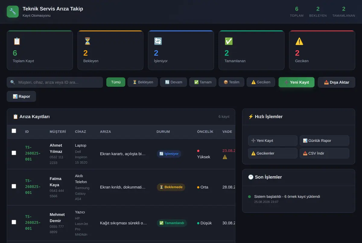362x243 pixels.
Task: Click the clipboard icon on Toplam Kayıt card
Action: tap(17, 41)
